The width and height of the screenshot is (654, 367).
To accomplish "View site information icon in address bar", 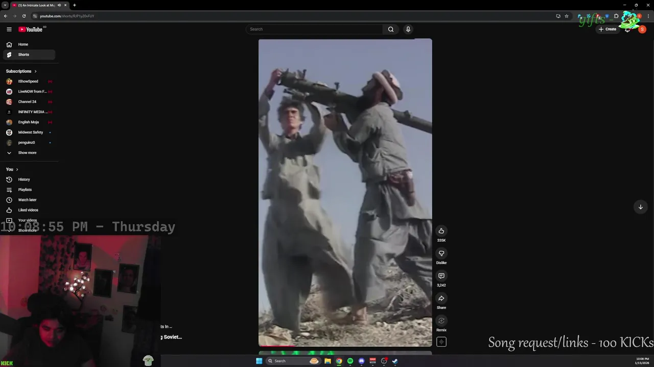I will 36,16.
